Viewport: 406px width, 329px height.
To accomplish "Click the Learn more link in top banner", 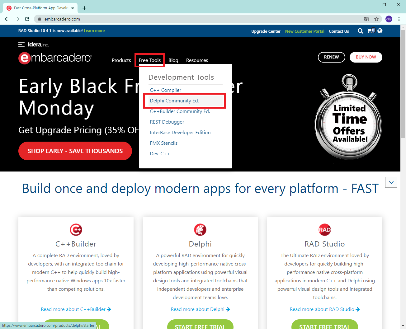I will (94, 31).
